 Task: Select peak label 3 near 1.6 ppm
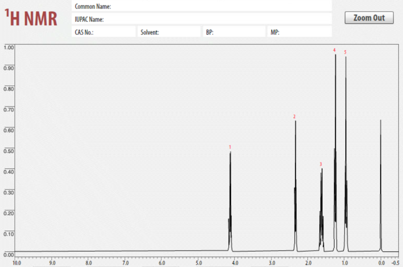pos(320,165)
